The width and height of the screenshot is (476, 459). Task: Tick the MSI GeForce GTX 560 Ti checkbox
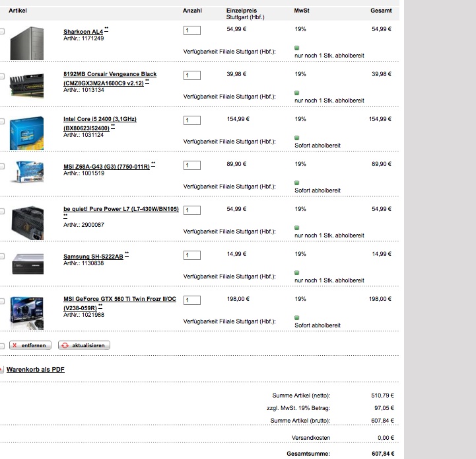tap(2, 302)
